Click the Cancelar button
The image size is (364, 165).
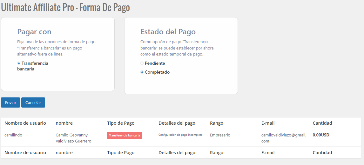point(33,102)
